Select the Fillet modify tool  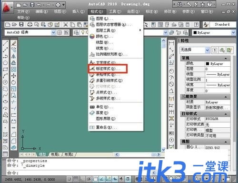tap(14, 141)
